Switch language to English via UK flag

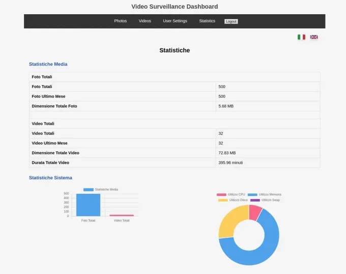(x=314, y=37)
